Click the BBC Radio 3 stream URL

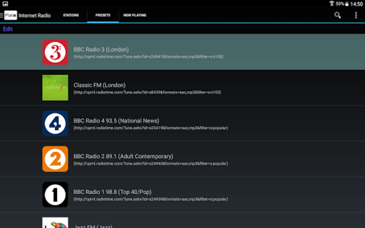(x=149, y=57)
